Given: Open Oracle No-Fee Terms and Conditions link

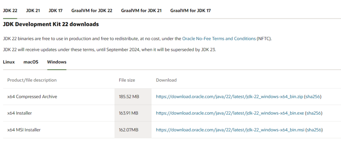Looking at the screenshot, I should click(x=219, y=39).
